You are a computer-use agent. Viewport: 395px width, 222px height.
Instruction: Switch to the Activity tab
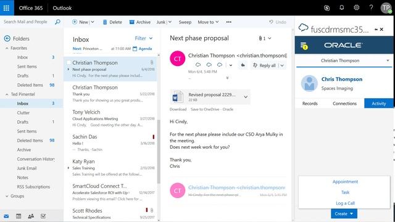click(378, 104)
